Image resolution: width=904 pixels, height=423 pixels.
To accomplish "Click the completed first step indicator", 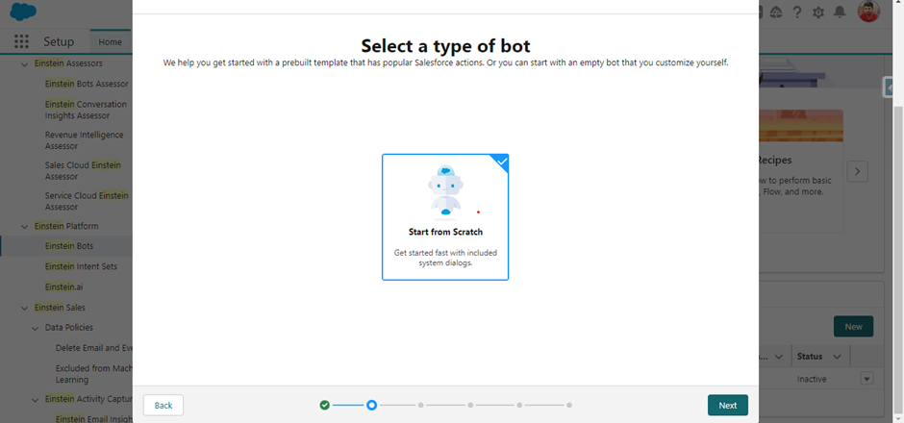I will click(325, 405).
